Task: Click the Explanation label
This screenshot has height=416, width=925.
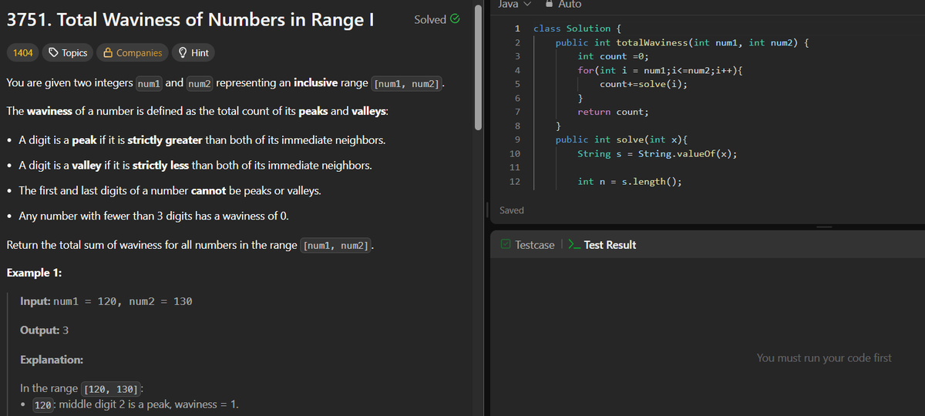Action: (52, 360)
